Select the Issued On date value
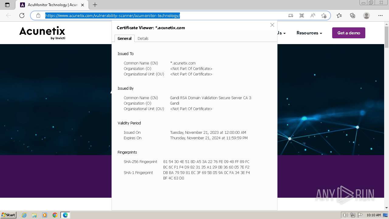389x219 pixels. tap(208, 133)
